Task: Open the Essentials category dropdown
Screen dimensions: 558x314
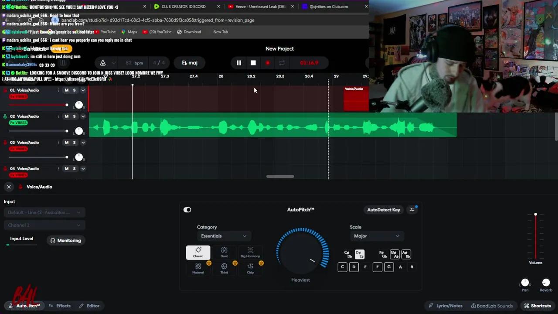Action: 224,236
